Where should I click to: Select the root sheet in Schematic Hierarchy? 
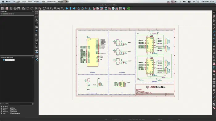tap(10, 60)
